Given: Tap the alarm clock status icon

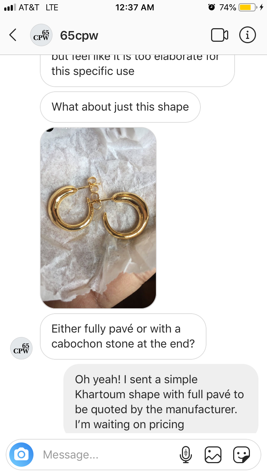Looking at the screenshot, I should point(212,7).
